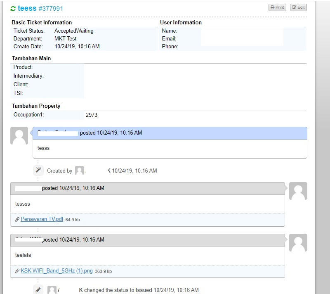Click the AcceptedWaiting ticket status value

tap(74, 31)
